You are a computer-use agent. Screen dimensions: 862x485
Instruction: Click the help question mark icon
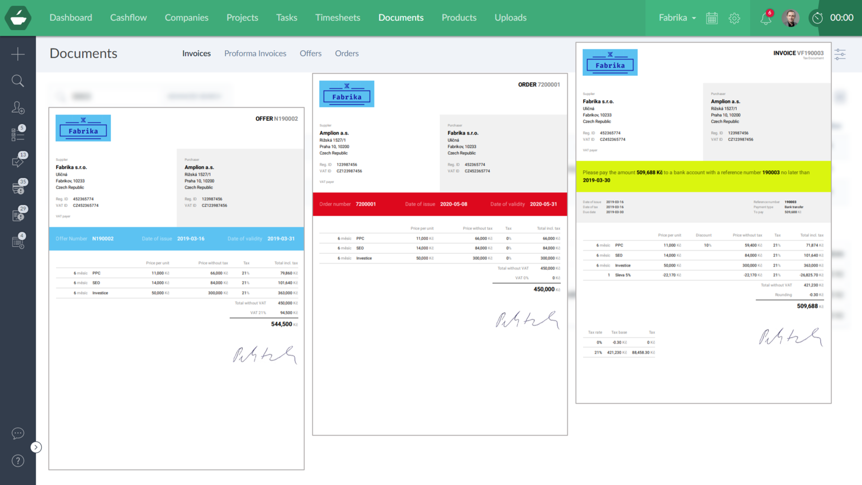(x=18, y=461)
